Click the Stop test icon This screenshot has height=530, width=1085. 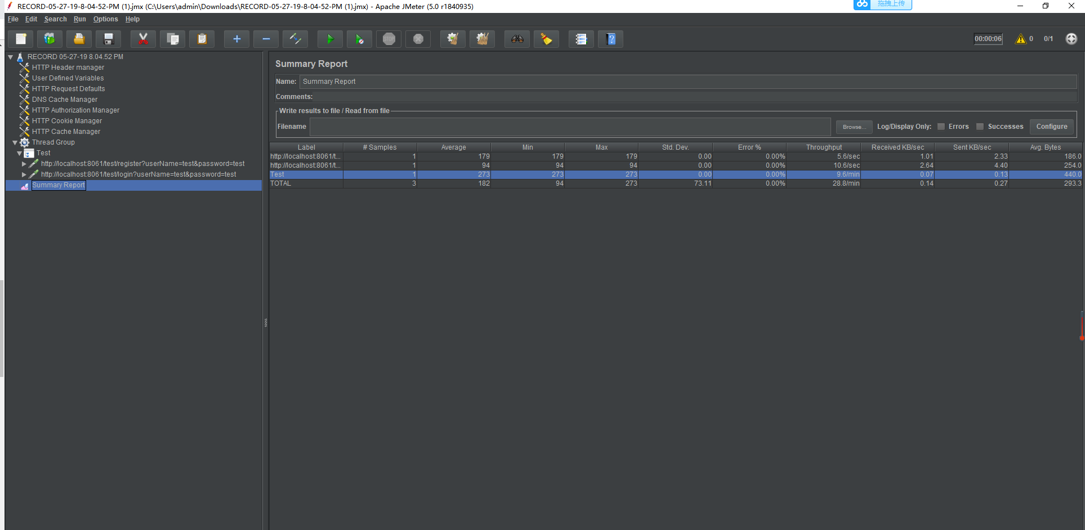point(389,39)
